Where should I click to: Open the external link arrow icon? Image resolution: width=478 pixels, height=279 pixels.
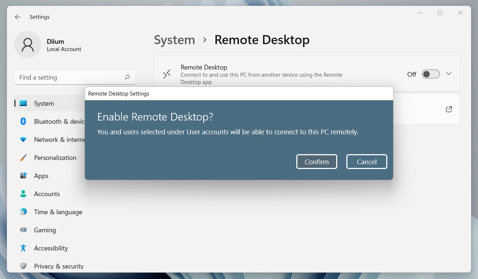pyautogui.click(x=449, y=109)
